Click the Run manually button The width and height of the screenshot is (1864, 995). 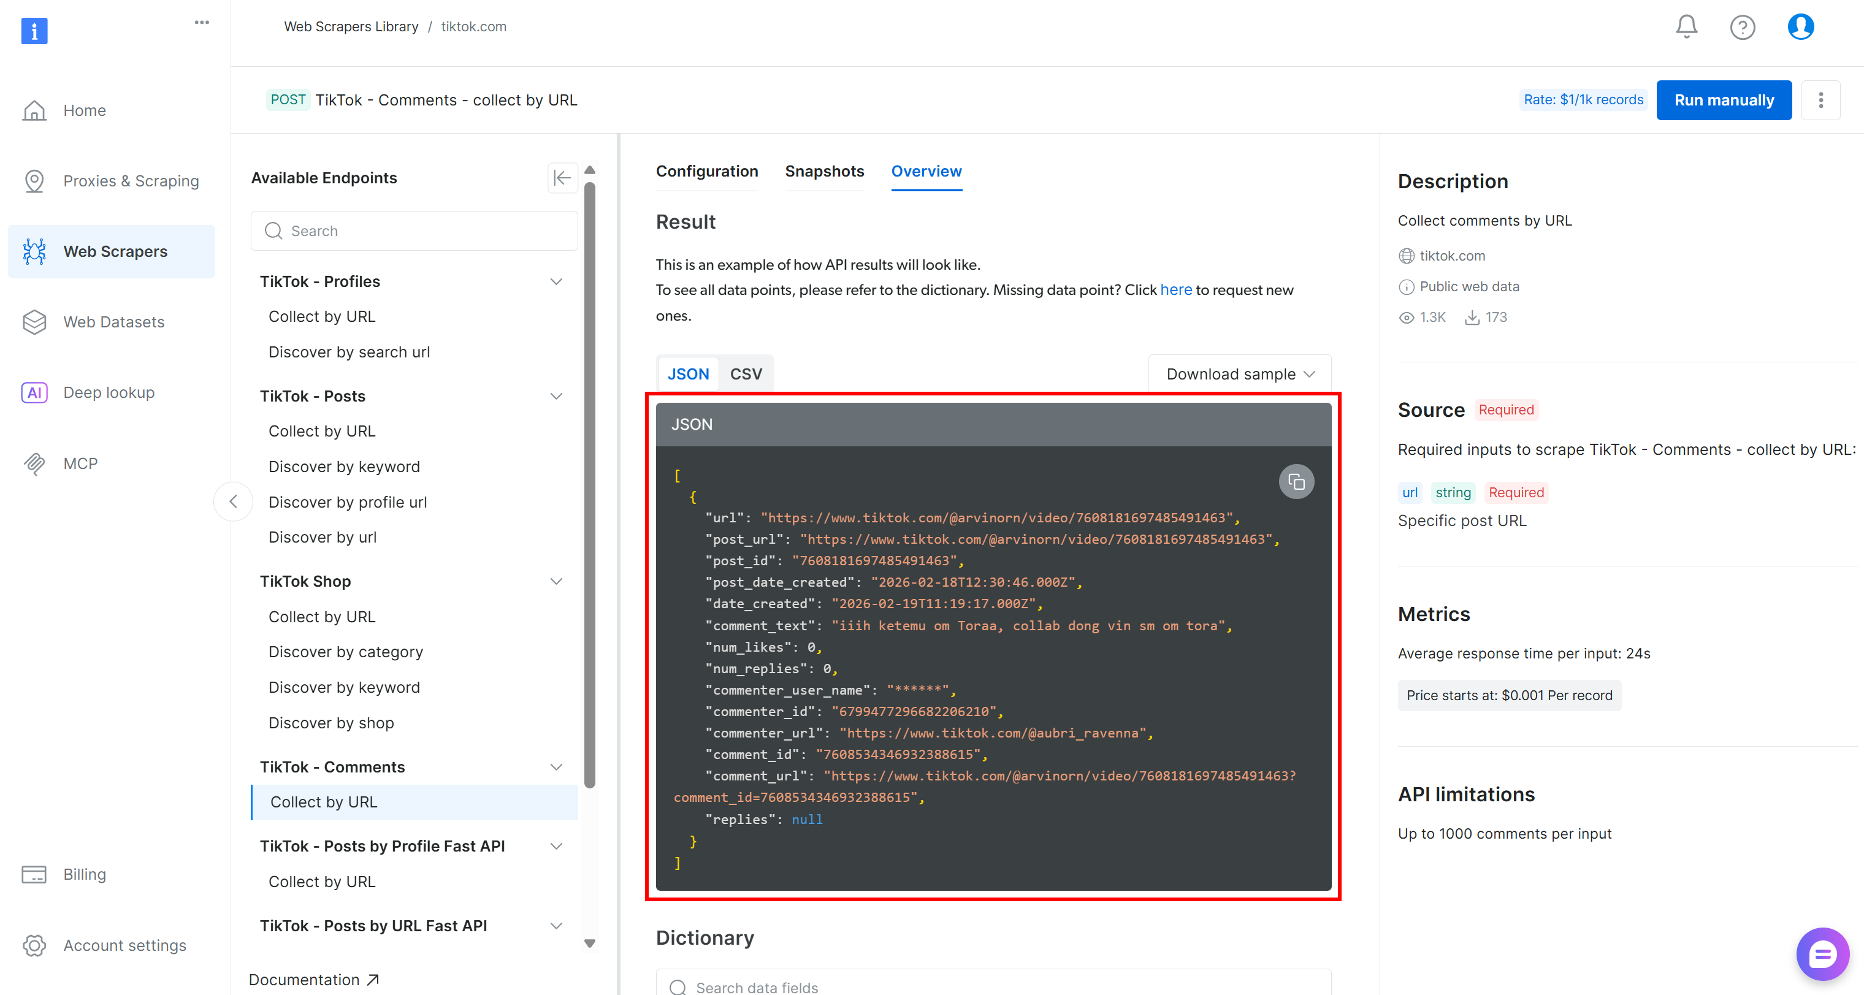click(1723, 100)
